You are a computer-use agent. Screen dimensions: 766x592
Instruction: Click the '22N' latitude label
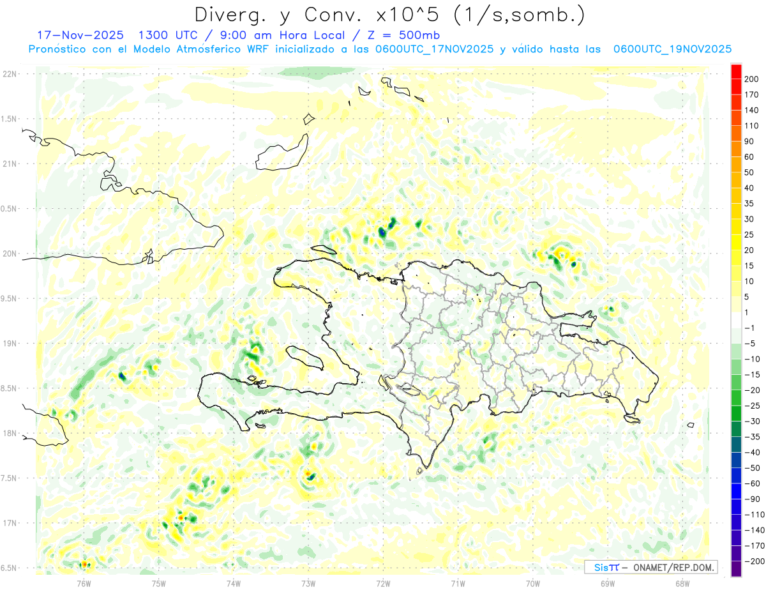pos(10,74)
